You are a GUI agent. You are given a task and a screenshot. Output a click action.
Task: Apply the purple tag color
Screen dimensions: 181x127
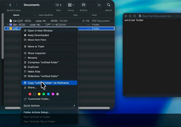[x=53, y=94]
